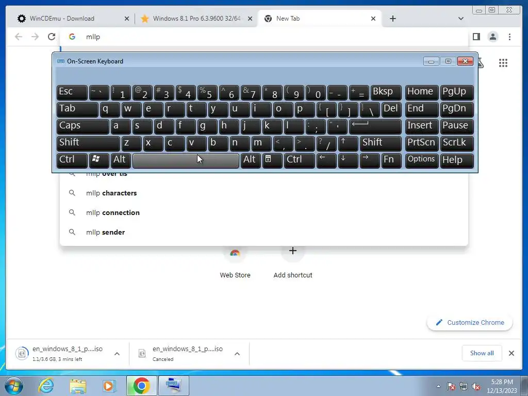Show hidden system tray icons
Viewport: 528px width, 396px height.
[438, 386]
